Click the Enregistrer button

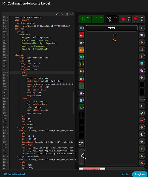point(140,174)
